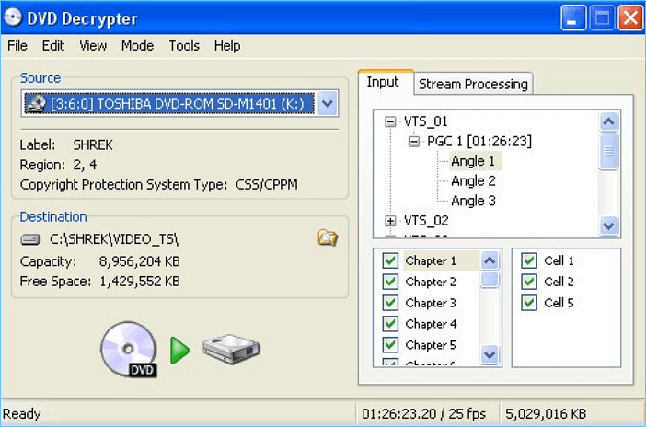This screenshot has width=646, height=427.
Task: Select VTS_01 tree label
Action: click(x=425, y=121)
